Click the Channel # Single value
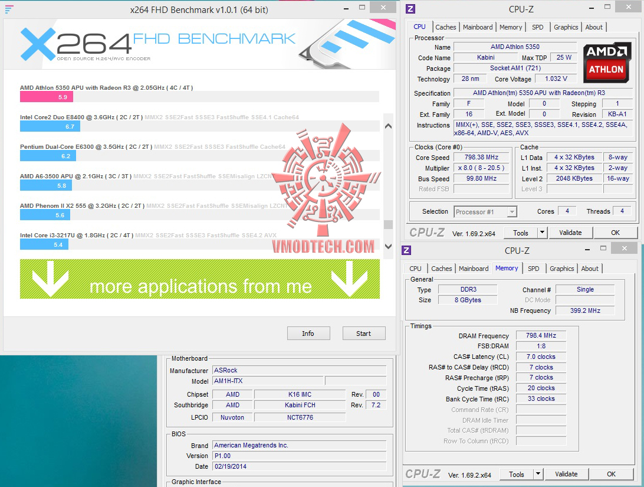This screenshot has height=487, width=644. click(x=585, y=289)
